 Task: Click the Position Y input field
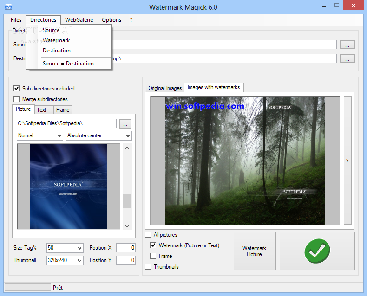(126, 260)
